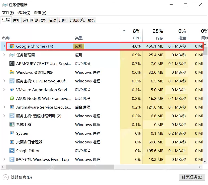208x185 pixels.
Task: Sort by the 磁盘 column header
Action: [177, 35]
